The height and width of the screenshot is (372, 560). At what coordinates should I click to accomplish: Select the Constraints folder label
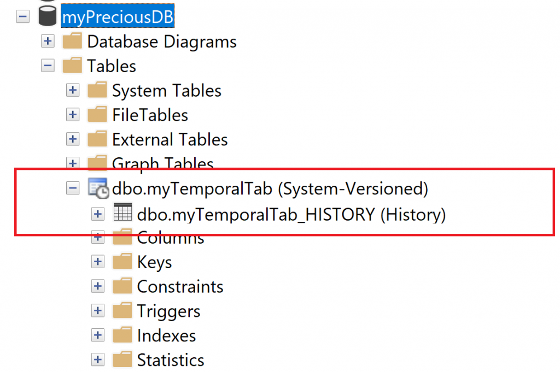coord(180,287)
